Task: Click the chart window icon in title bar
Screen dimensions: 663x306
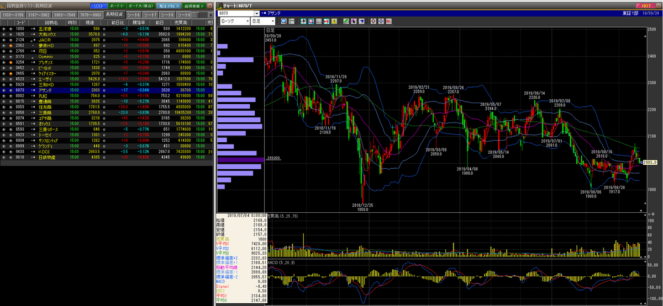Action: coord(219,6)
